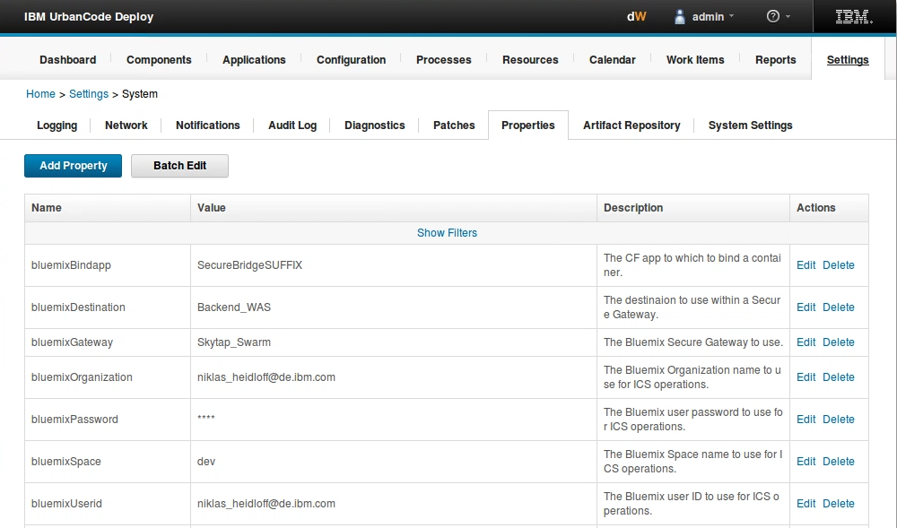Select the SecureBridgeSUFFIX value cell
897x528 pixels.
pos(394,265)
